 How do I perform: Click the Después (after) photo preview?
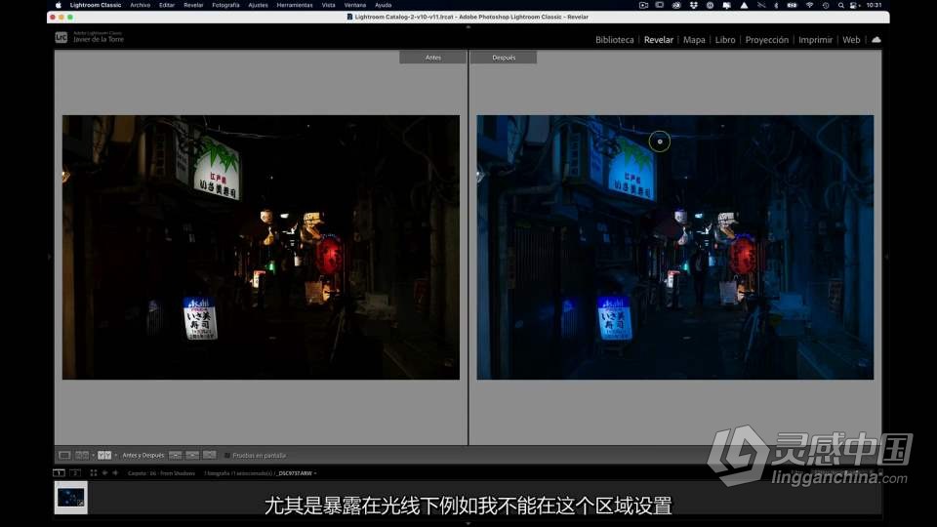tap(675, 247)
